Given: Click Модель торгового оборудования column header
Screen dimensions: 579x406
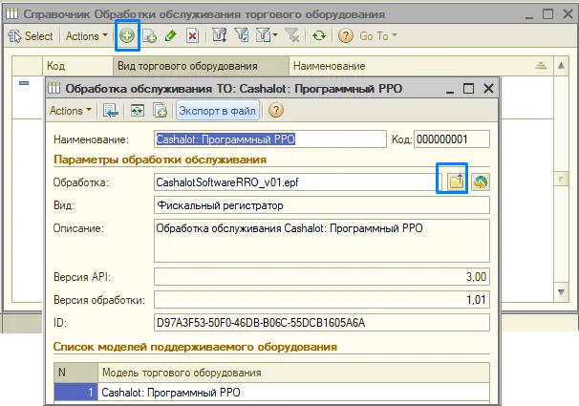Looking at the screenshot, I should click(x=293, y=373).
